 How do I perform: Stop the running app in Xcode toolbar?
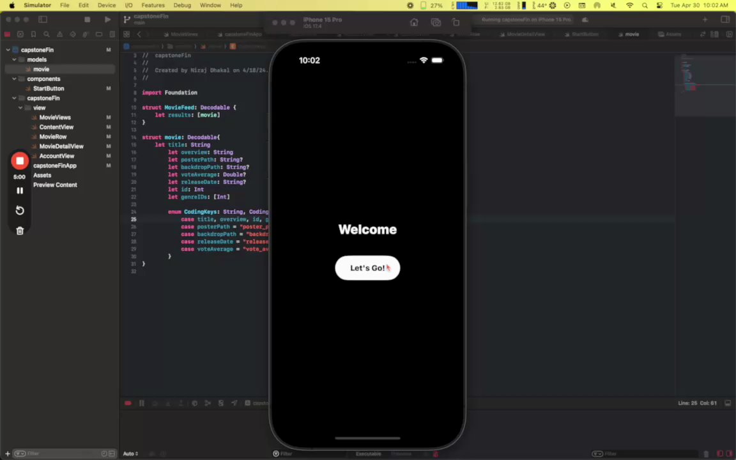click(x=87, y=20)
